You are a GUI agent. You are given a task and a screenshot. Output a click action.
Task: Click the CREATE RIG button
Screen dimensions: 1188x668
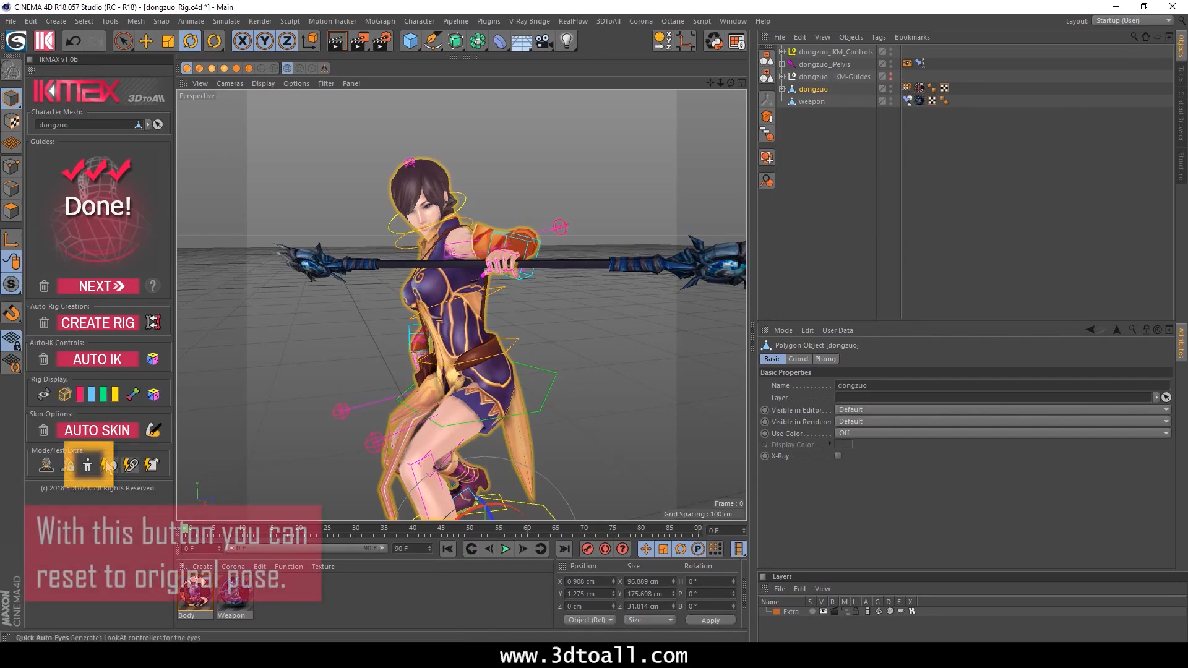tap(98, 323)
